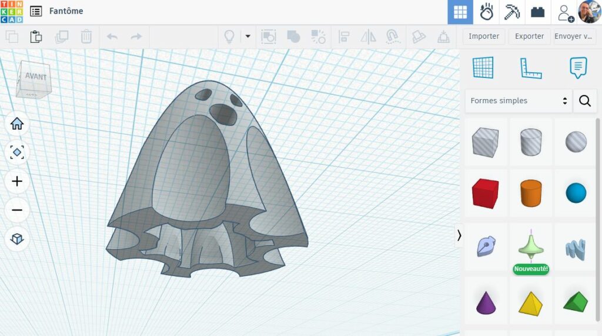Zoom in with the plus button
The image size is (602, 336).
point(17,181)
